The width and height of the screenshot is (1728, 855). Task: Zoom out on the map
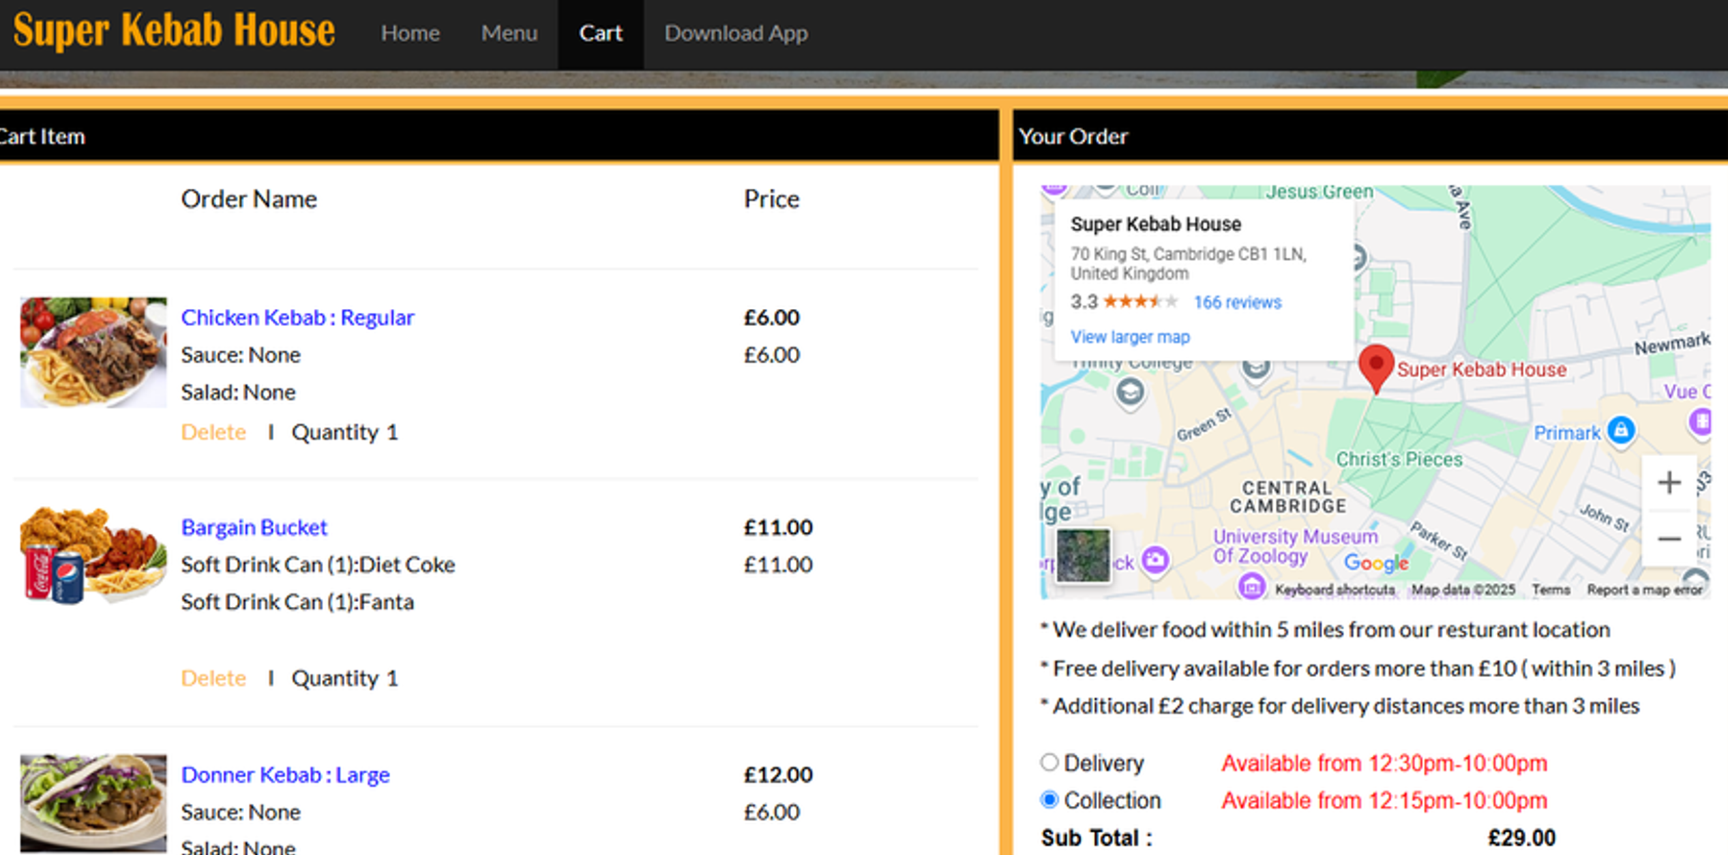click(x=1668, y=539)
